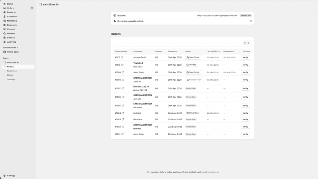Click the Country column header

[x=159, y=51]
